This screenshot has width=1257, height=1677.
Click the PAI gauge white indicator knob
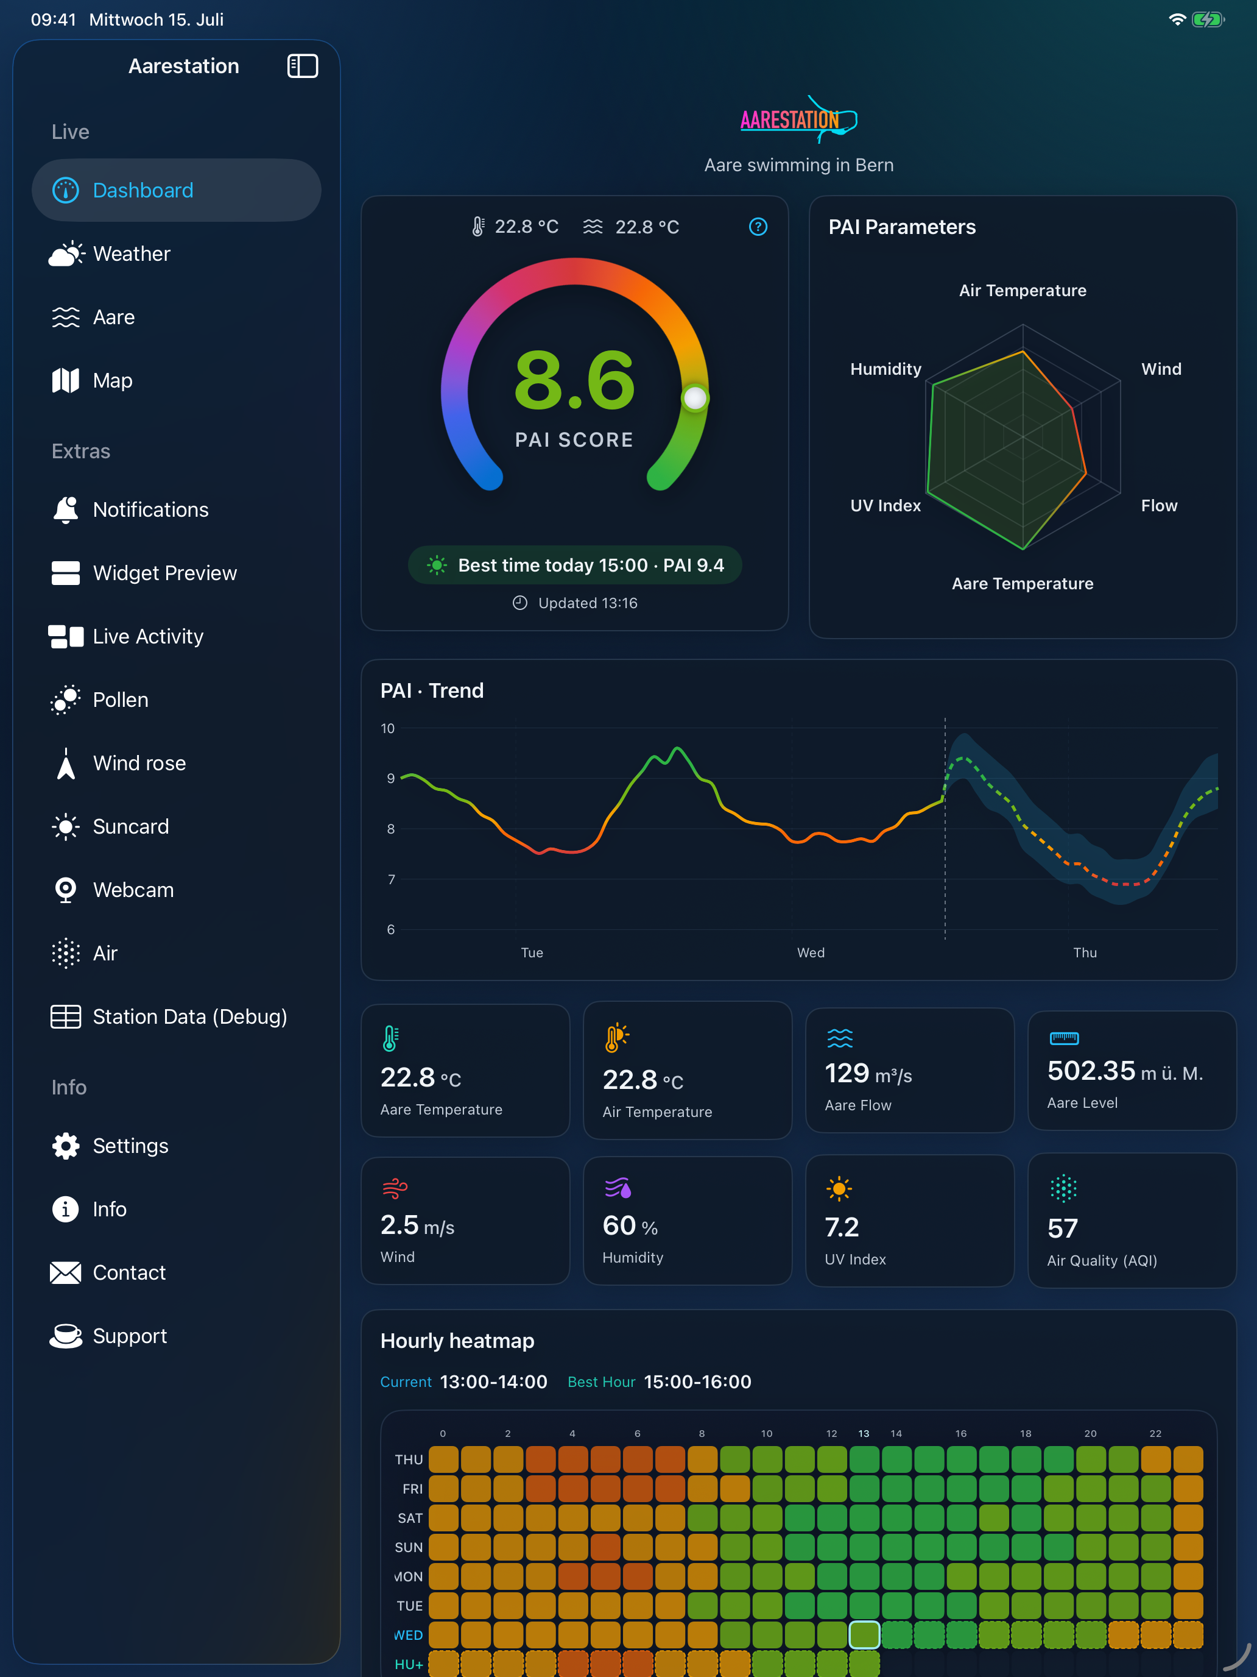(695, 398)
